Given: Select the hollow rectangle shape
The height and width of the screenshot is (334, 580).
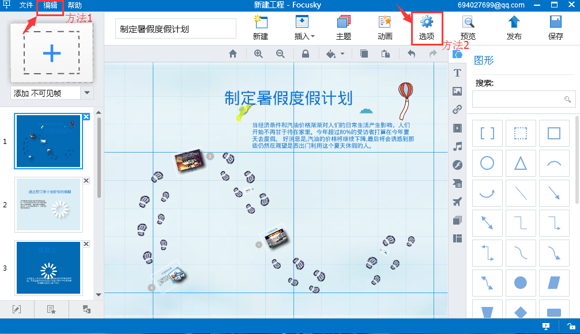Looking at the screenshot, I should (553, 133).
